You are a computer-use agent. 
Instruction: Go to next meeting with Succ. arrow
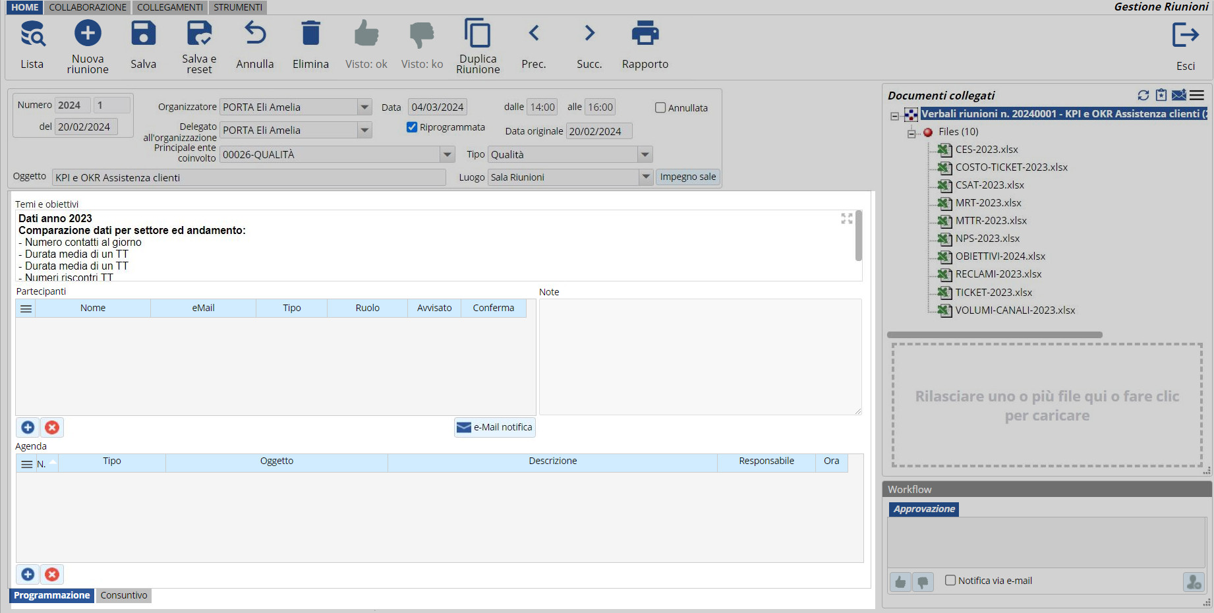pos(589,33)
